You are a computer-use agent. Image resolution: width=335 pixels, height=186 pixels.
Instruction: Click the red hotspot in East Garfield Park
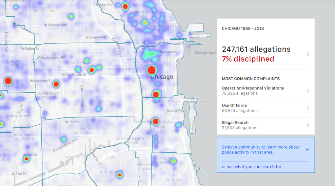point(8,81)
